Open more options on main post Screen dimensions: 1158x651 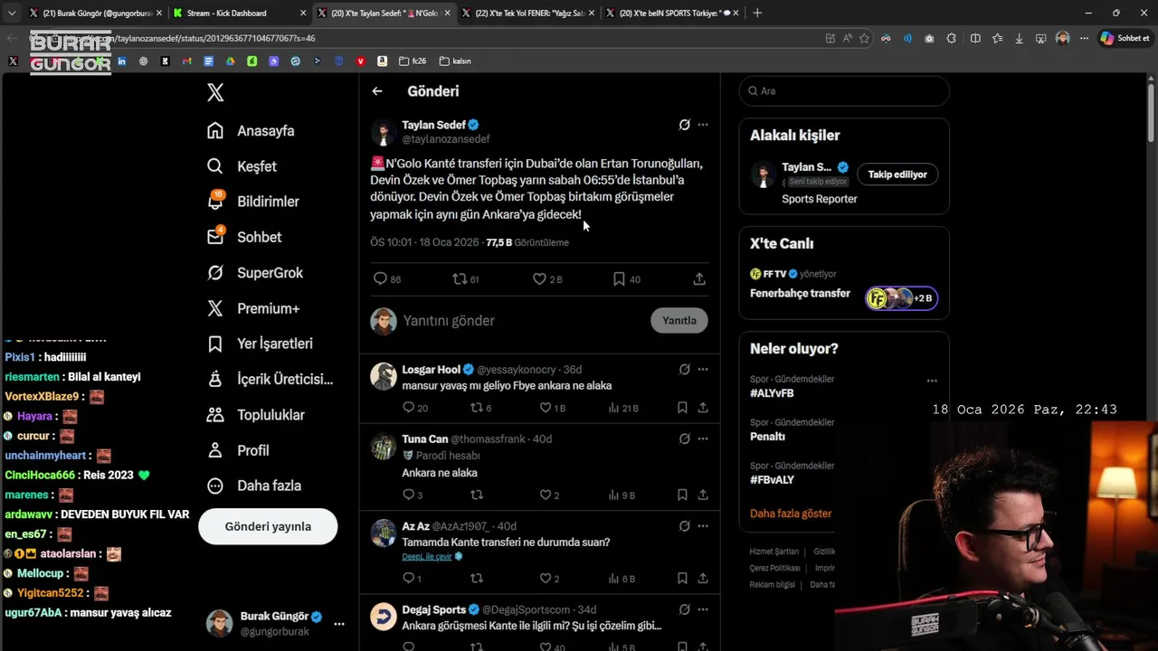[703, 125]
